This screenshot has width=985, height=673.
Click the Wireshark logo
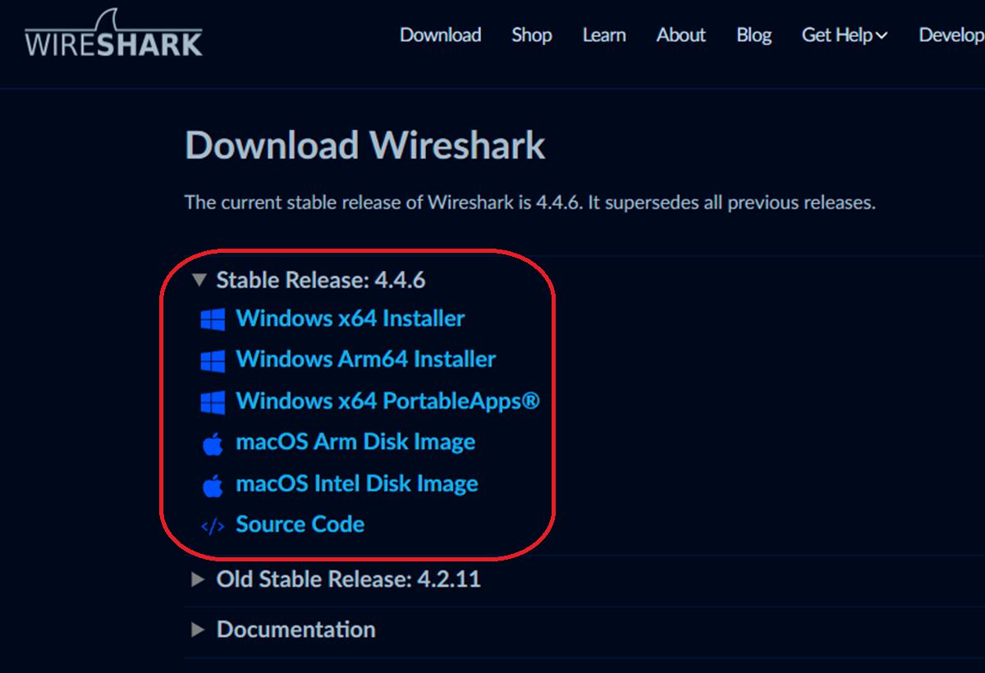[x=113, y=34]
